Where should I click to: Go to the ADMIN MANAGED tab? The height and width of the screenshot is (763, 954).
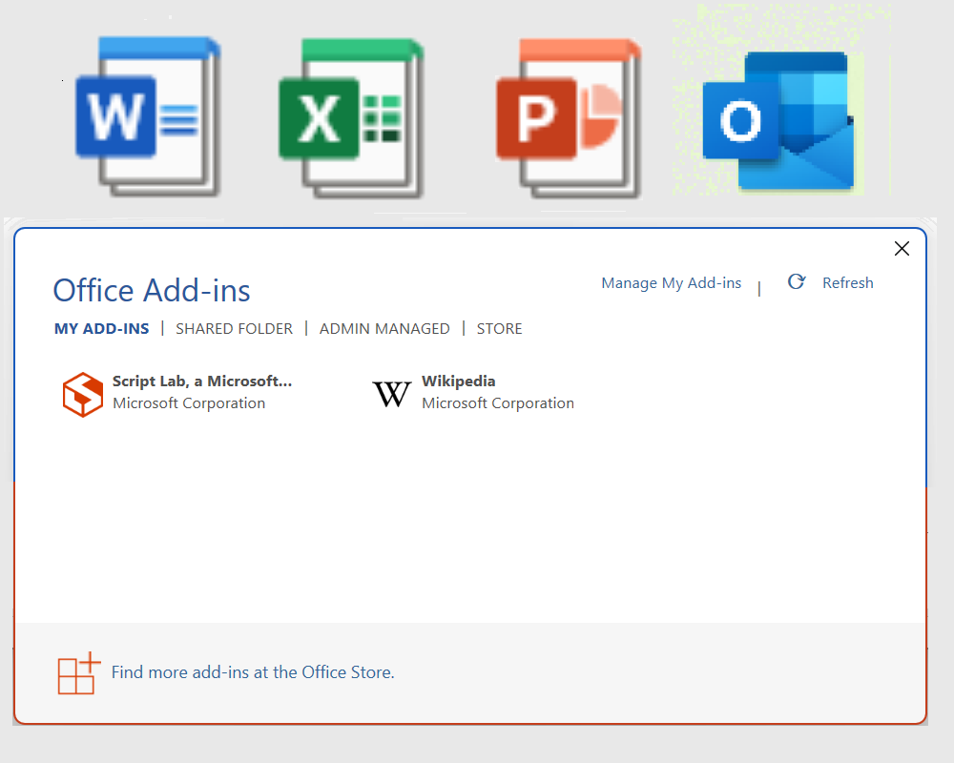tap(384, 329)
